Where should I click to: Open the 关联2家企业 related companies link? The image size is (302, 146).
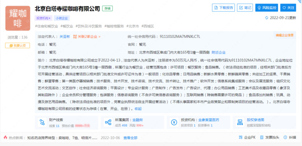[x=87, y=36]
